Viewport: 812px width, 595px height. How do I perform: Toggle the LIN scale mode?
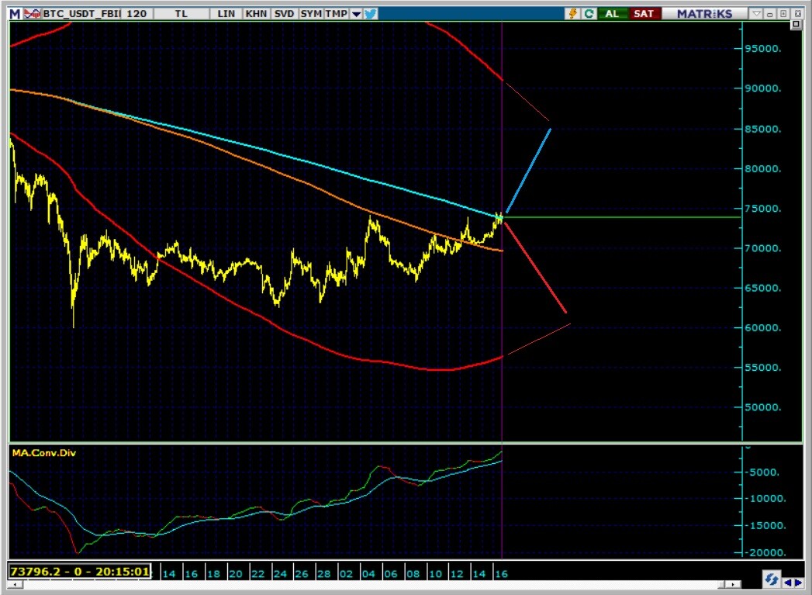[226, 13]
